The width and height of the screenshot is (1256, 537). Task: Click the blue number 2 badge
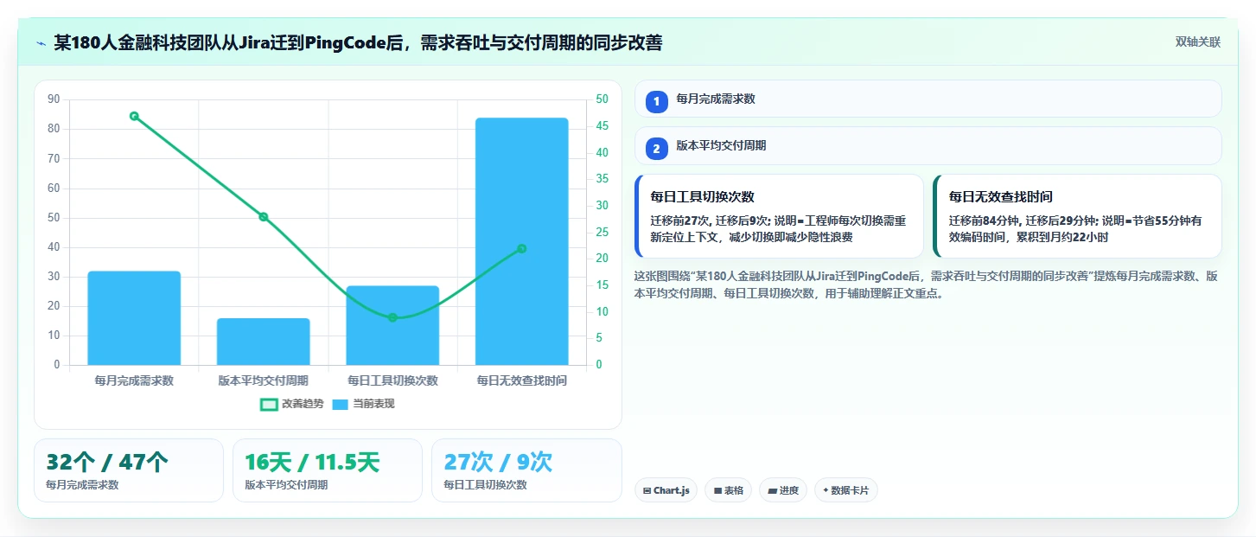click(656, 149)
